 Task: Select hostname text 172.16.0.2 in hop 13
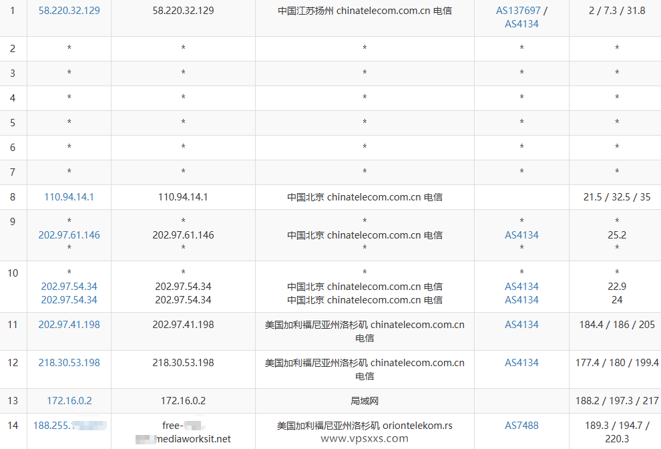[183, 400]
